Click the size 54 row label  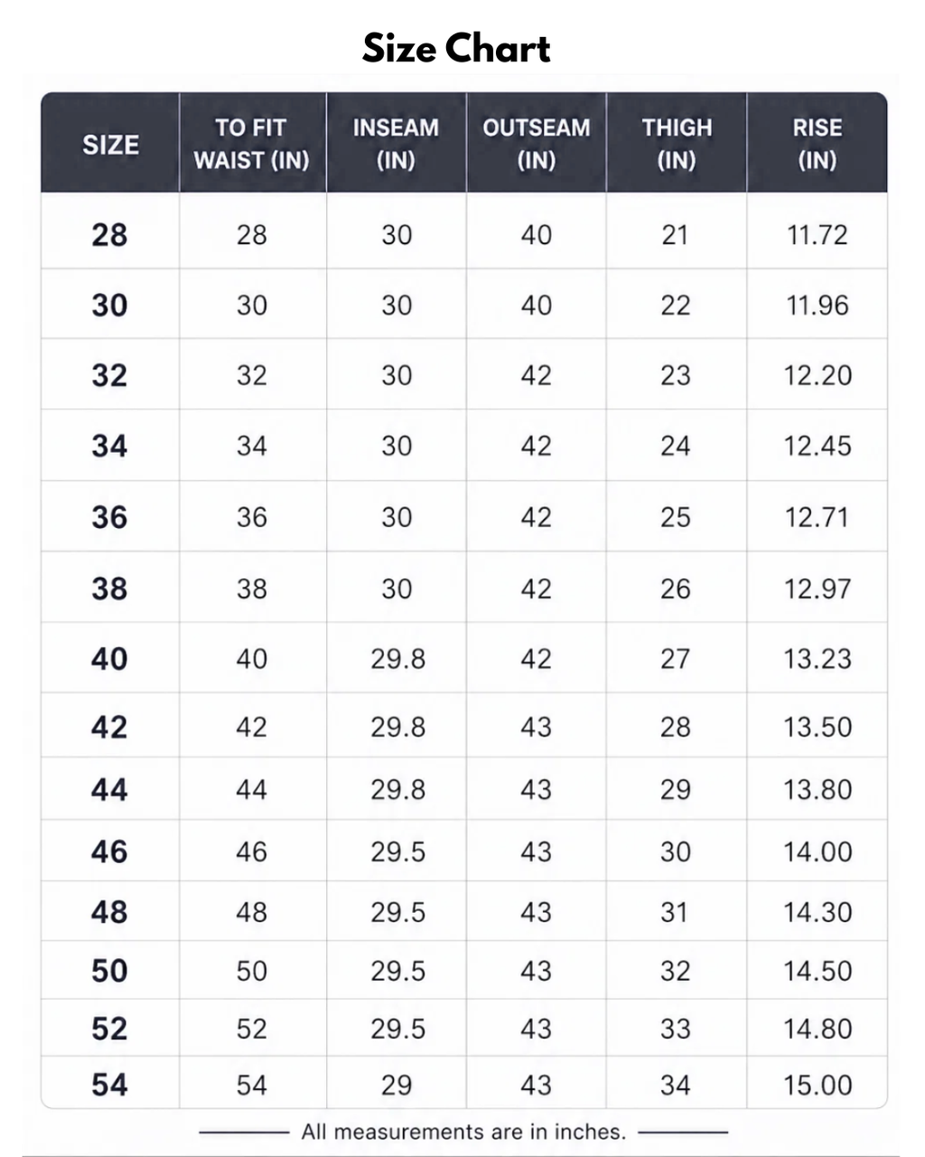click(109, 1085)
